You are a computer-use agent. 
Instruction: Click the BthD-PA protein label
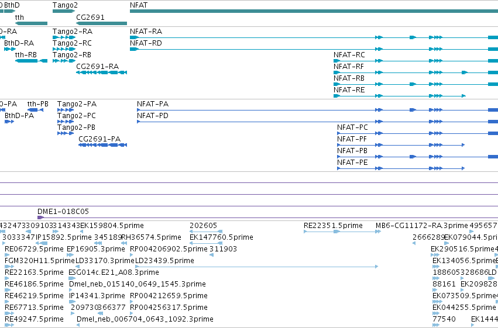point(19,115)
